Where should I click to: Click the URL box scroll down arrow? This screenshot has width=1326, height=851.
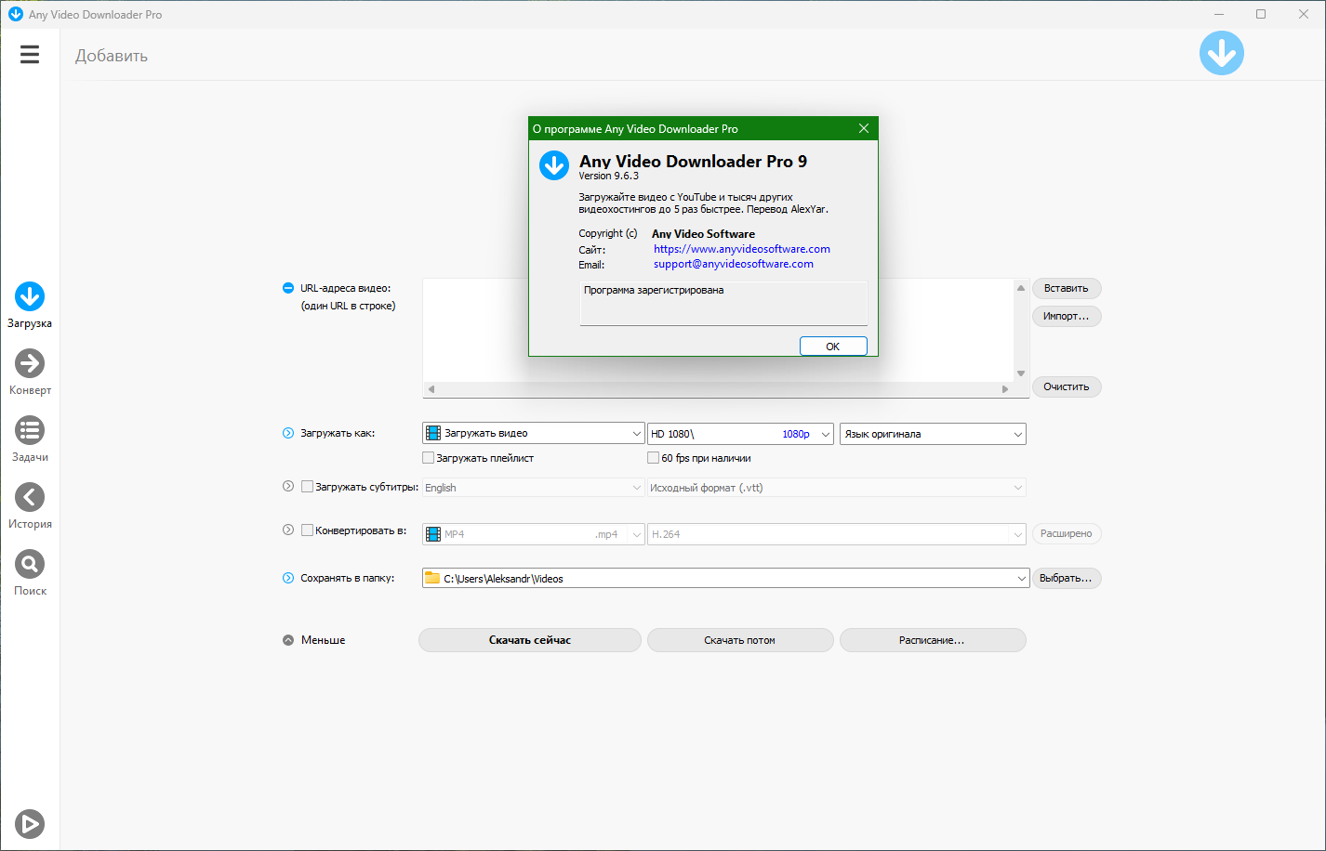(x=1021, y=373)
